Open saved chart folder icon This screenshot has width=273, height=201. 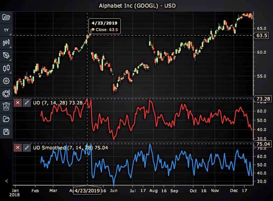click(6, 119)
